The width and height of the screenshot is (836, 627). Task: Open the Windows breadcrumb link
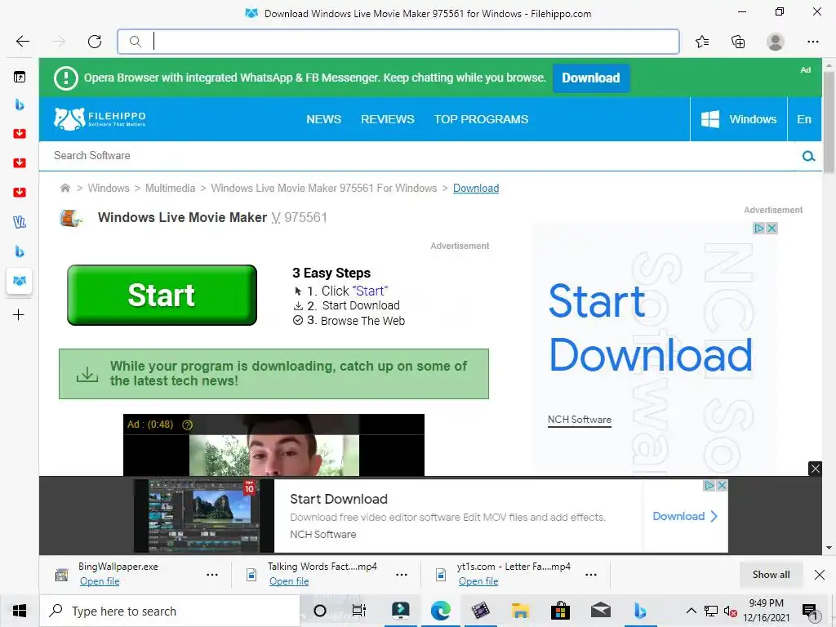click(x=109, y=189)
